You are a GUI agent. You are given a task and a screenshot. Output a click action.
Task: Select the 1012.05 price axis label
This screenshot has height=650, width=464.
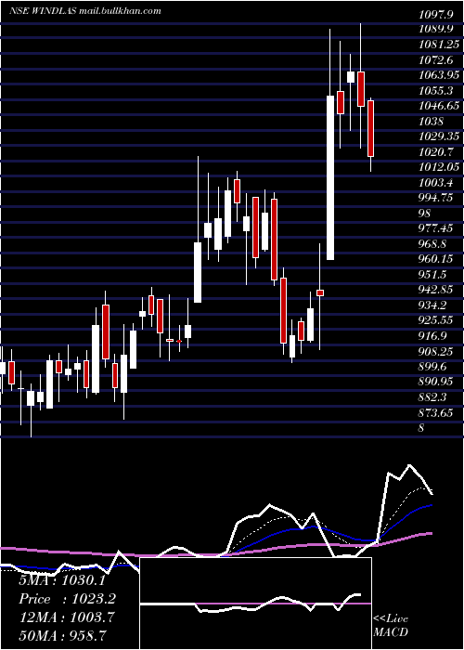(437, 167)
